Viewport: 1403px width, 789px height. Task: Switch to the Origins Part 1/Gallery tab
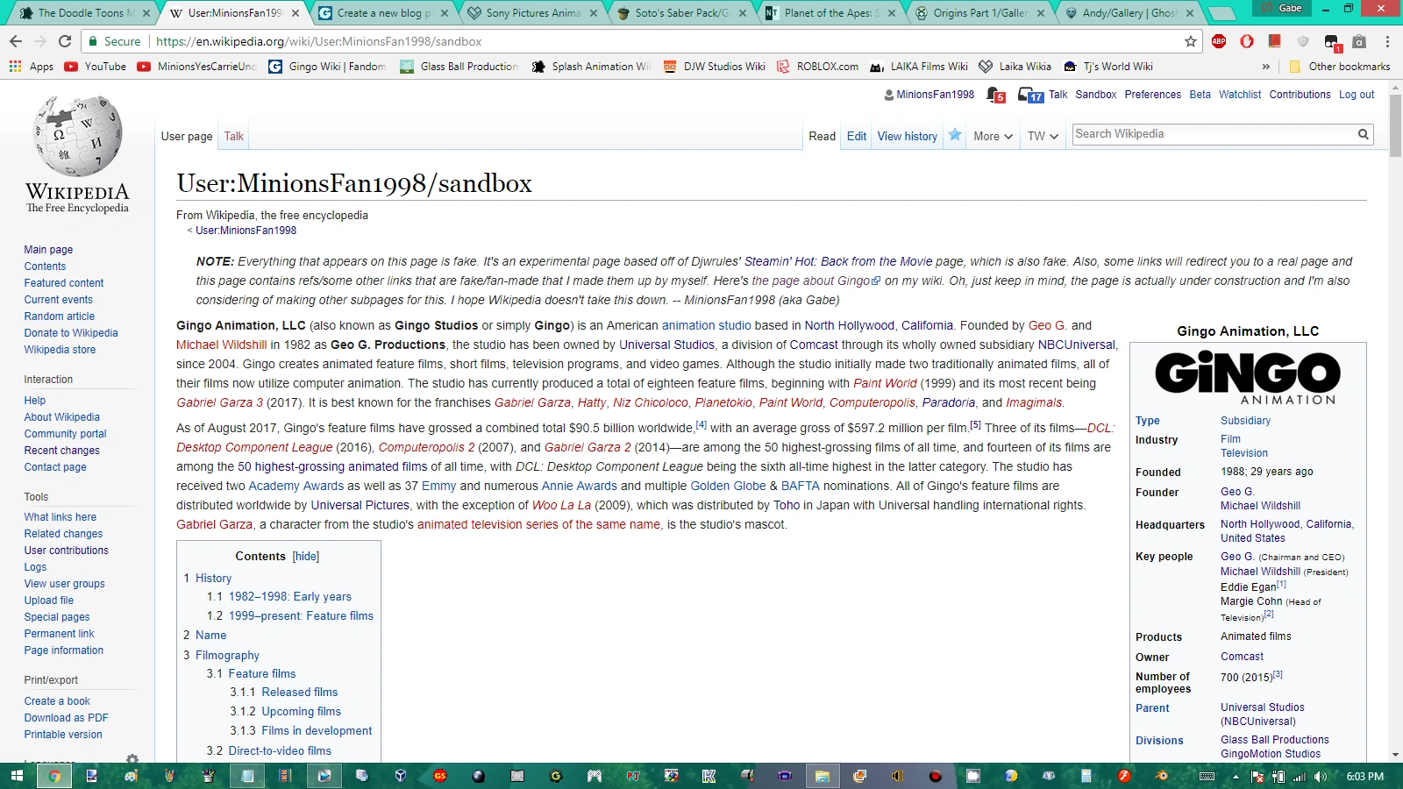(x=979, y=13)
